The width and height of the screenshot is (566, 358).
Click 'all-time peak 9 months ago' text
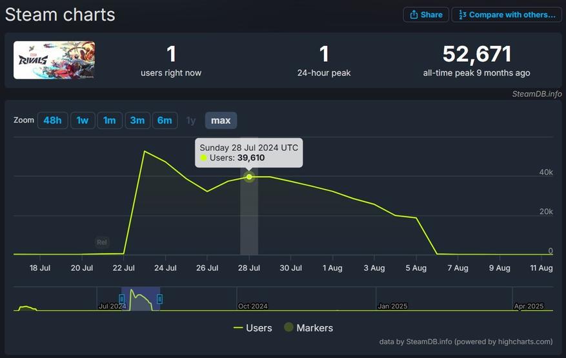(476, 73)
